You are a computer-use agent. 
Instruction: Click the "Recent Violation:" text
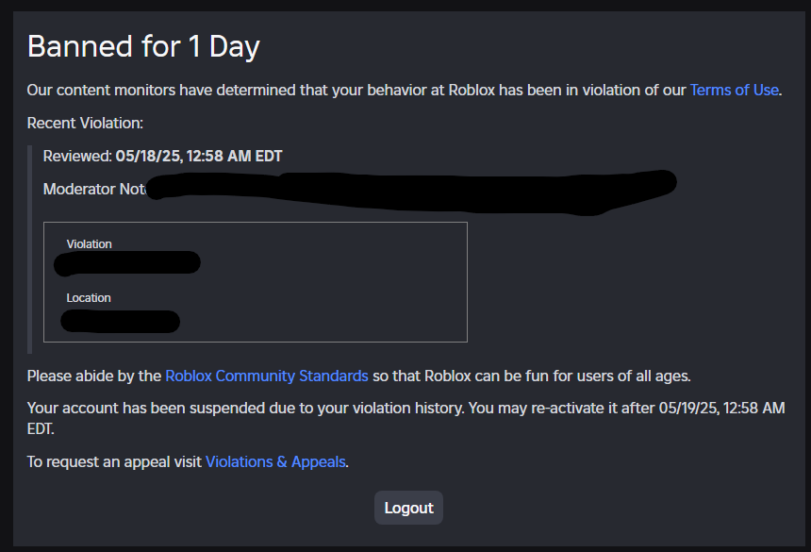tap(85, 123)
